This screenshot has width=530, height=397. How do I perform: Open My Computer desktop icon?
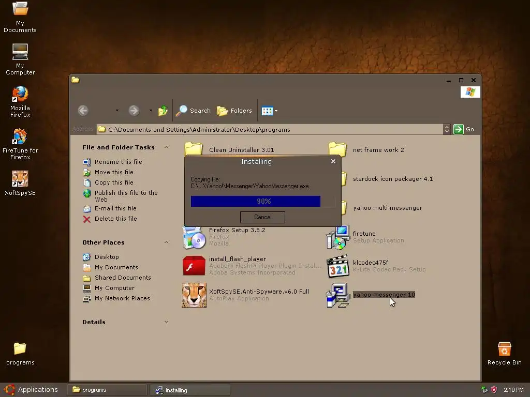click(20, 59)
